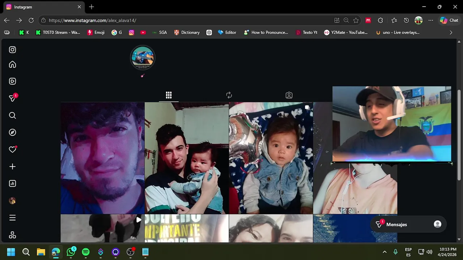Open post with yellow IMPORTANTE text
The width and height of the screenshot is (463, 260).
point(187,228)
